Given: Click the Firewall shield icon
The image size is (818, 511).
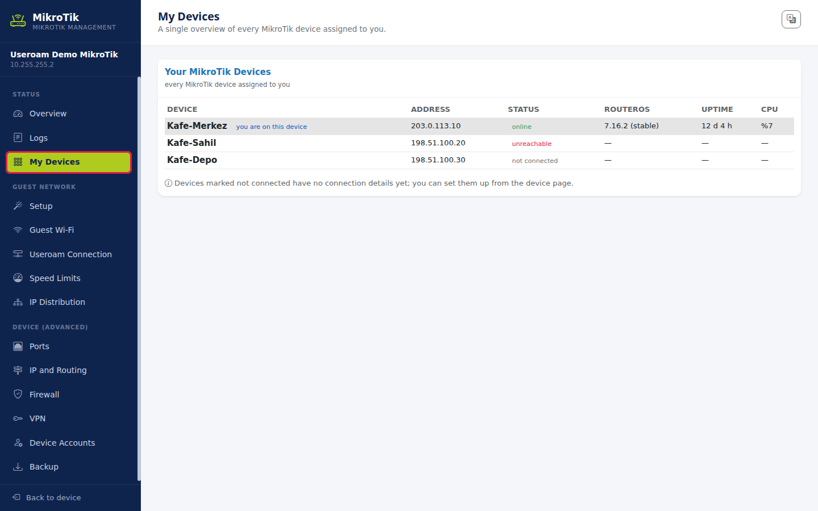Looking at the screenshot, I should (x=18, y=395).
